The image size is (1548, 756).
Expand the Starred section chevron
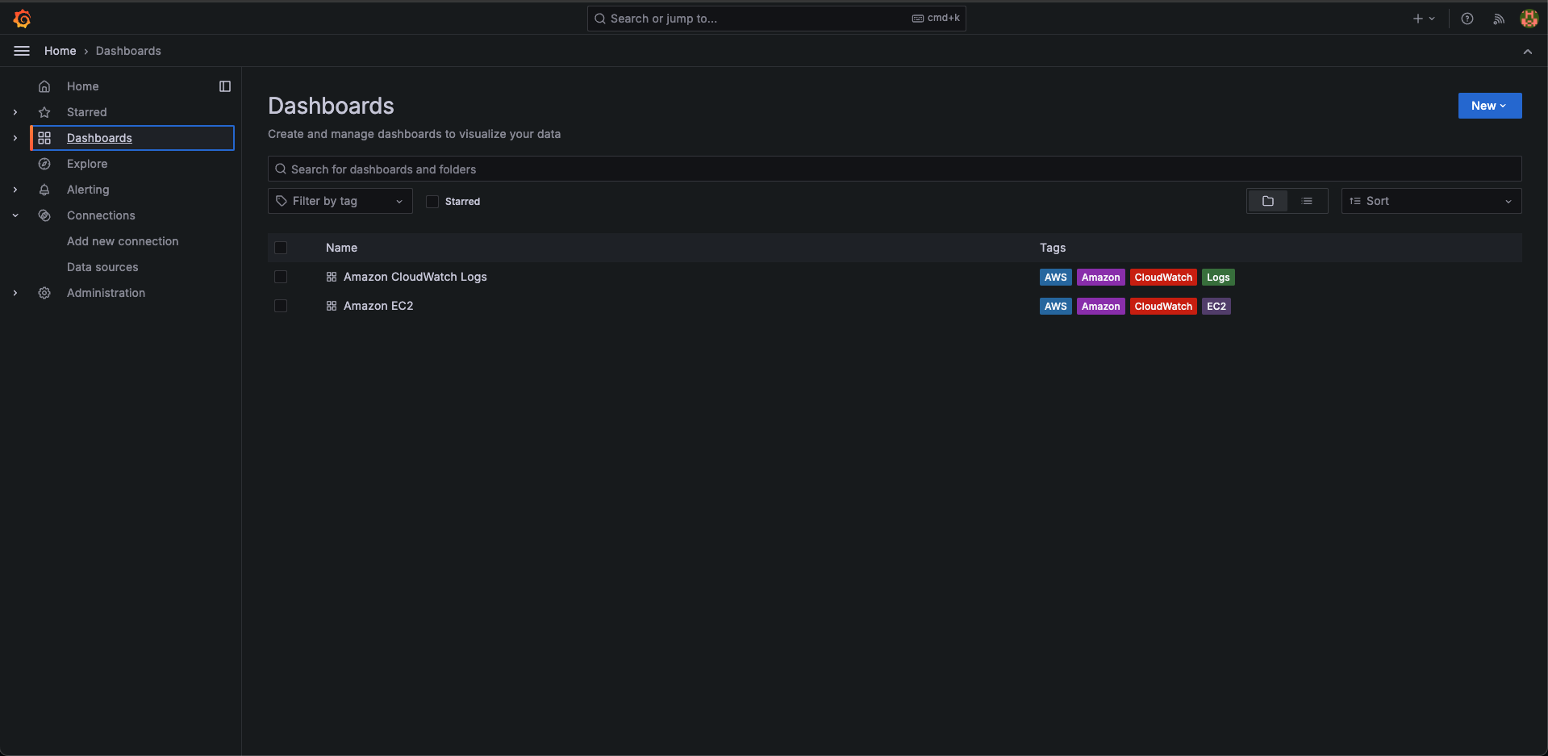tap(15, 112)
